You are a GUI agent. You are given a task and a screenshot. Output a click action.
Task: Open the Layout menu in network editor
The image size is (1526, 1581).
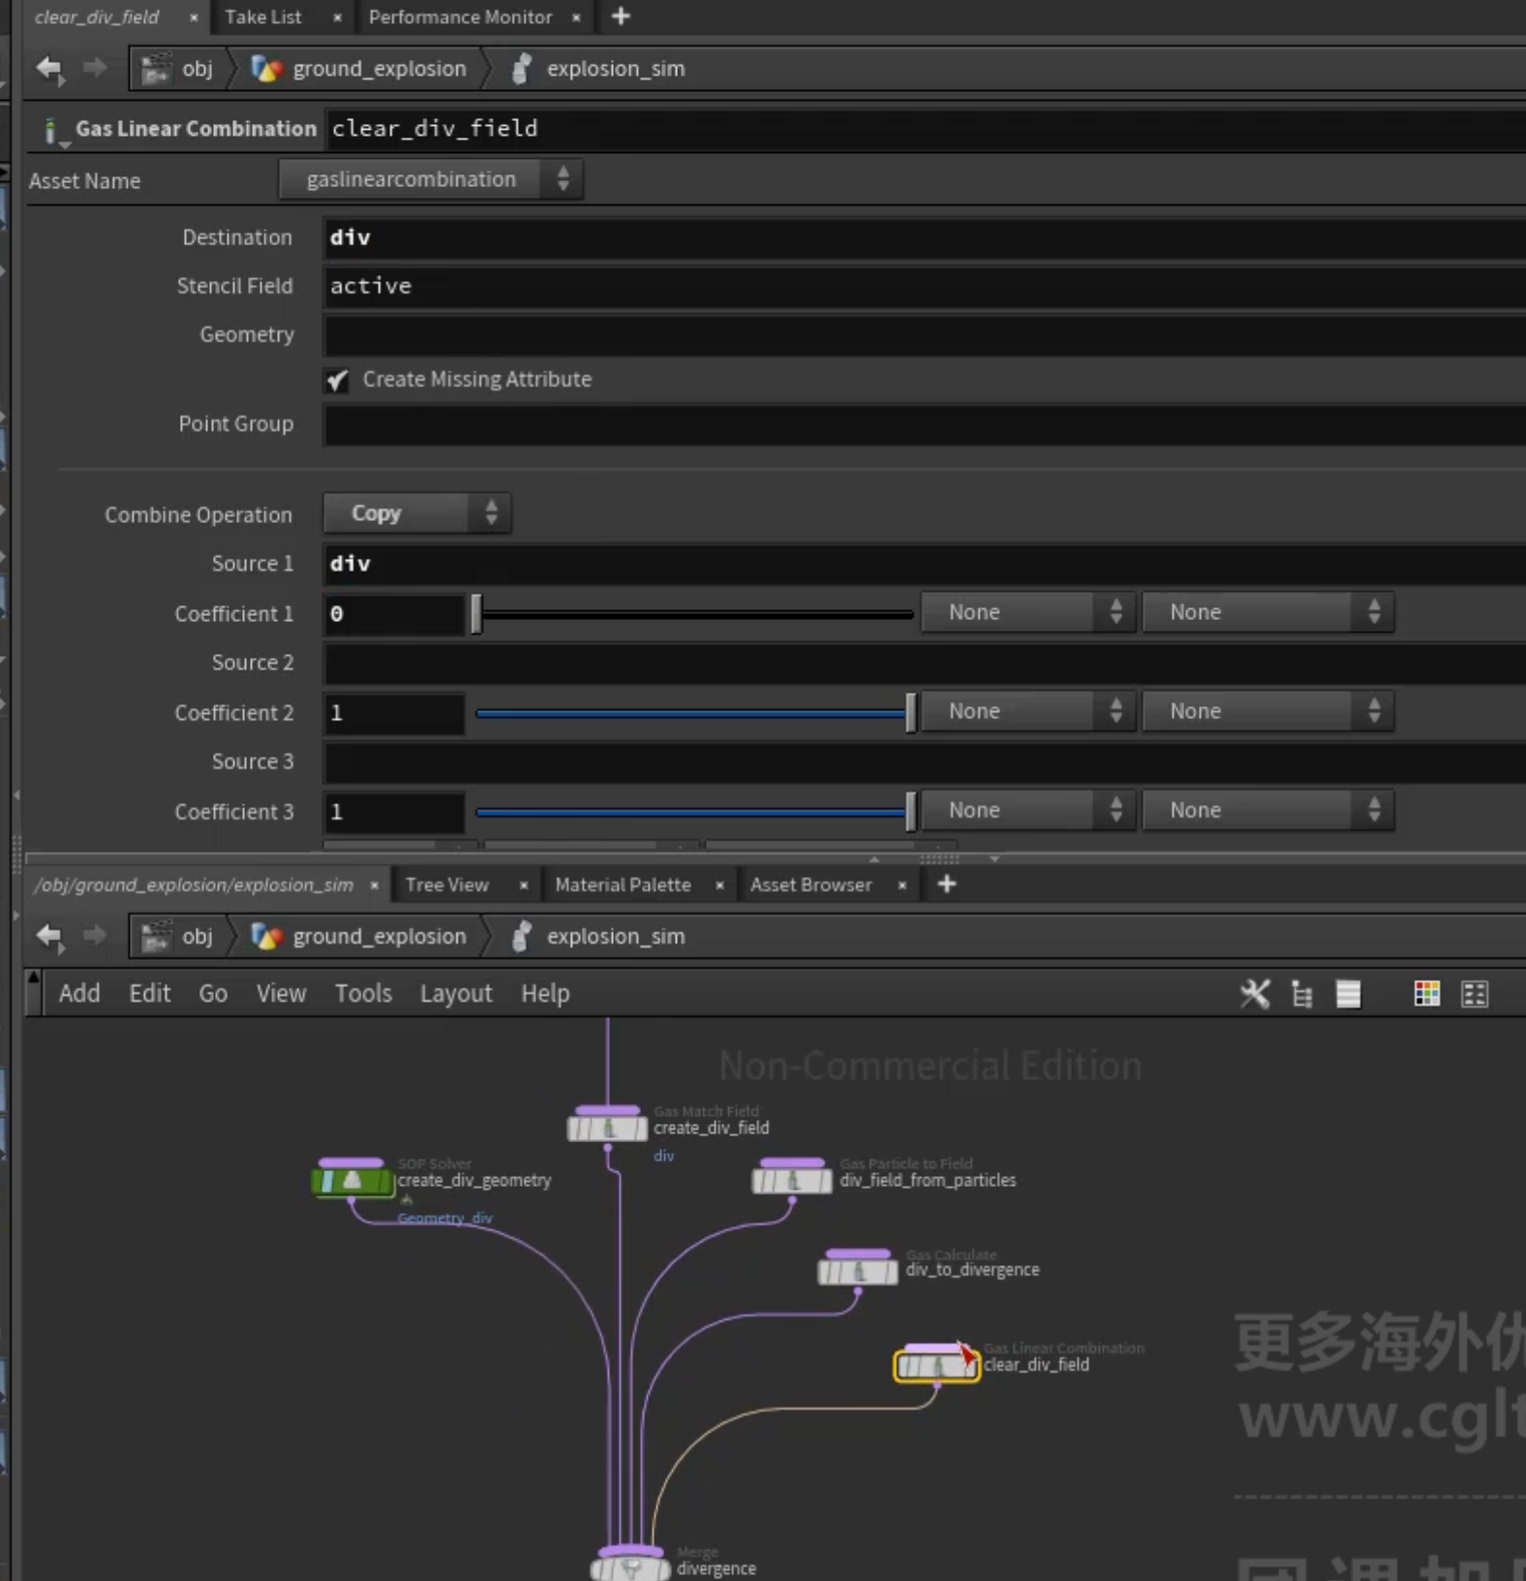point(456,993)
